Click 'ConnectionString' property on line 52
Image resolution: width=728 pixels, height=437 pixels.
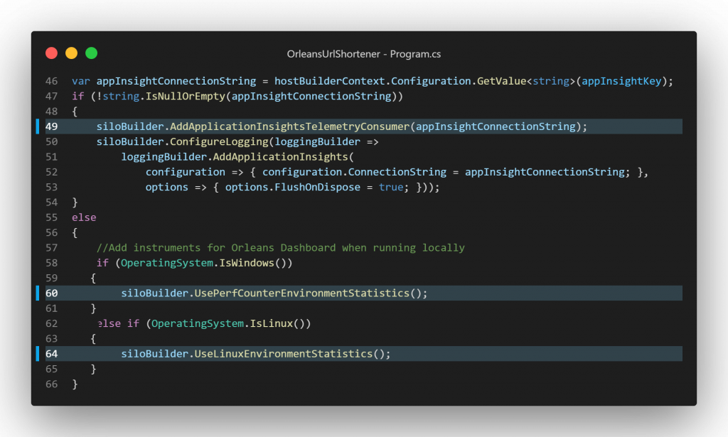tap(397, 172)
